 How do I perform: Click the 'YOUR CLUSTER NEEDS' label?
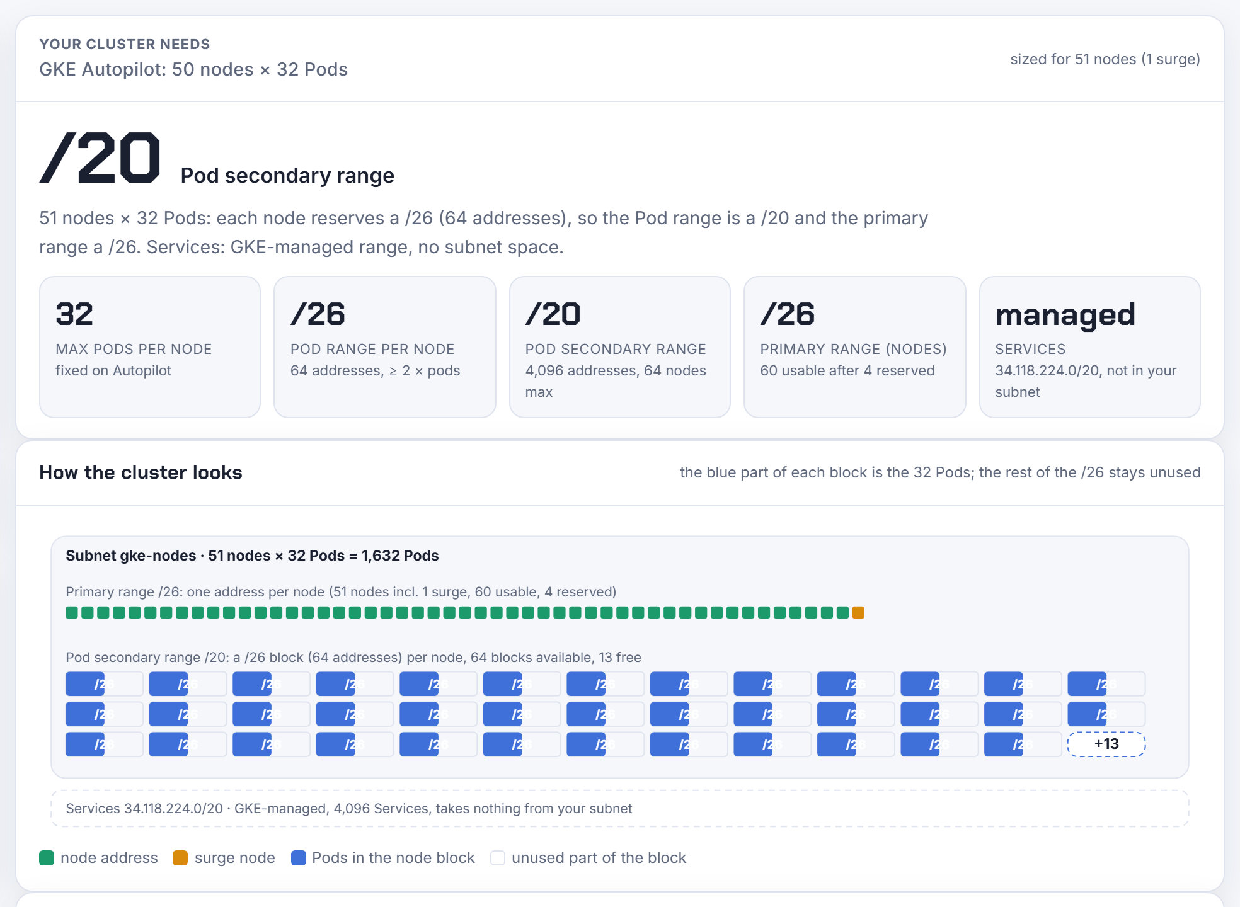[x=125, y=44]
